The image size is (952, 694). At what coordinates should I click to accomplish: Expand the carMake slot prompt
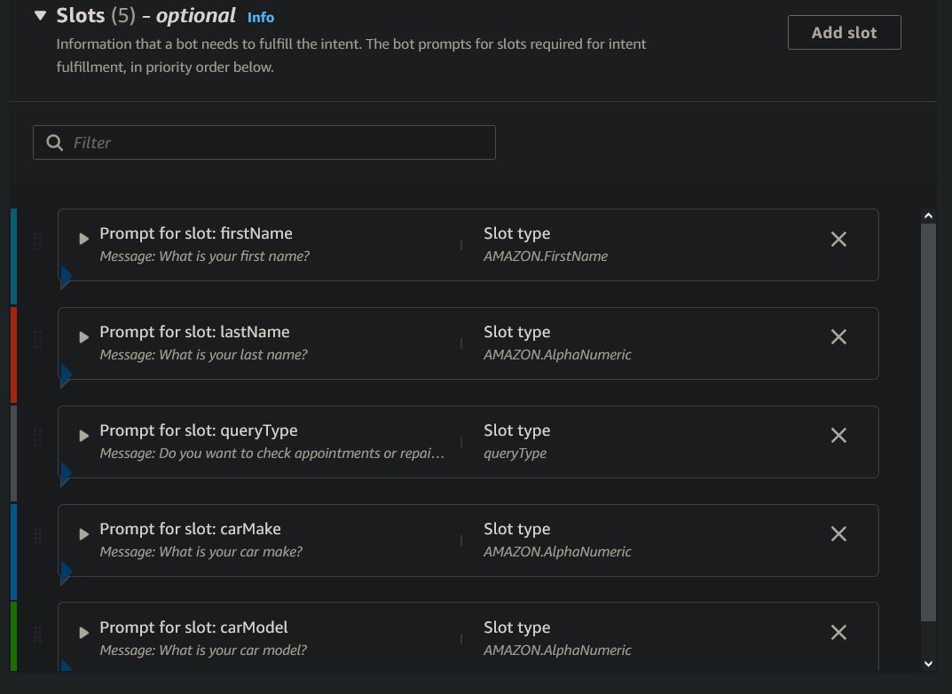click(x=83, y=534)
